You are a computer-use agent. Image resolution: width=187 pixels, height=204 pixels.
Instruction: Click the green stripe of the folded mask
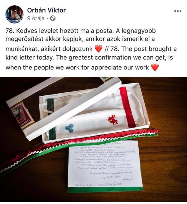point(50,106)
